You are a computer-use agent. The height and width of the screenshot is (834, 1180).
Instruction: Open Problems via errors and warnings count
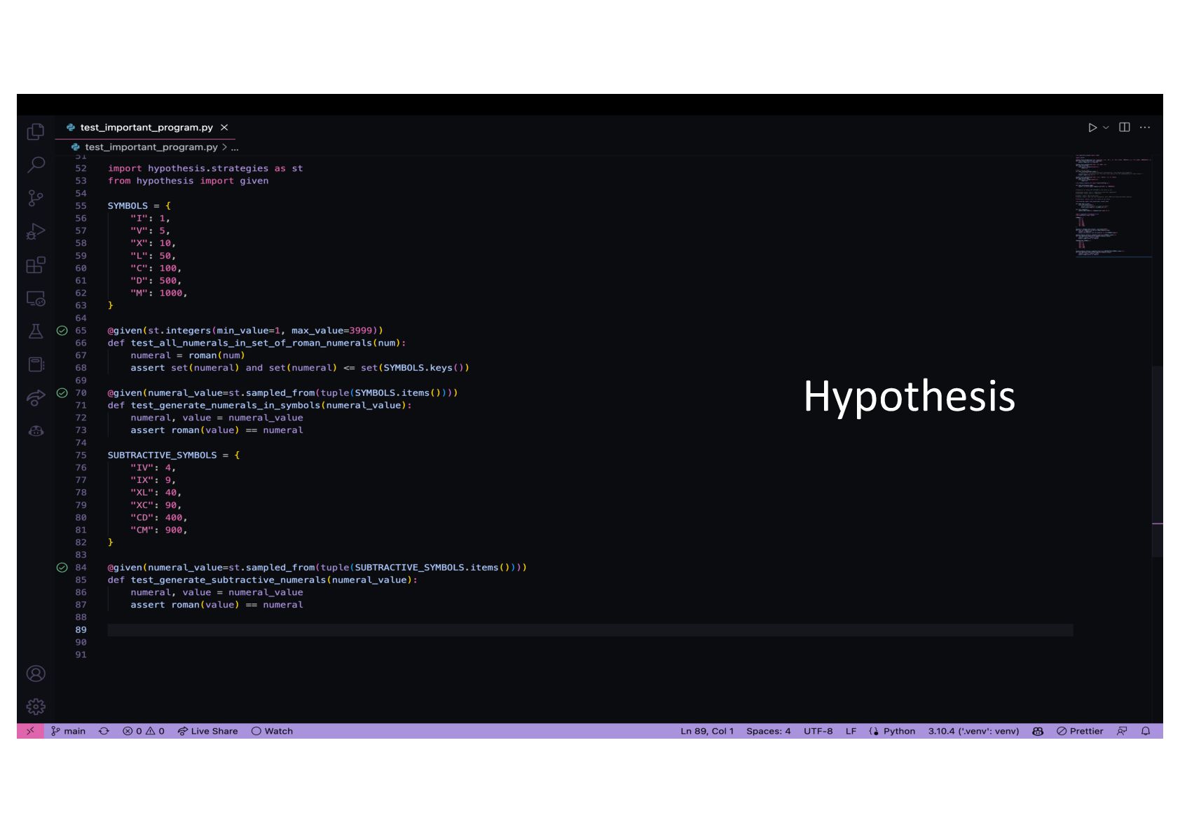pyautogui.click(x=144, y=731)
